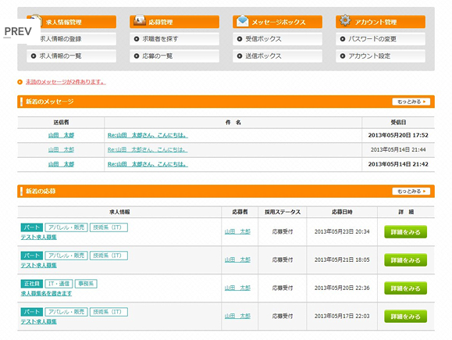Image resolution: width=452 pixels, height=340 pixels.
Task: Open 送信ボックス menu item
Action: point(277,56)
